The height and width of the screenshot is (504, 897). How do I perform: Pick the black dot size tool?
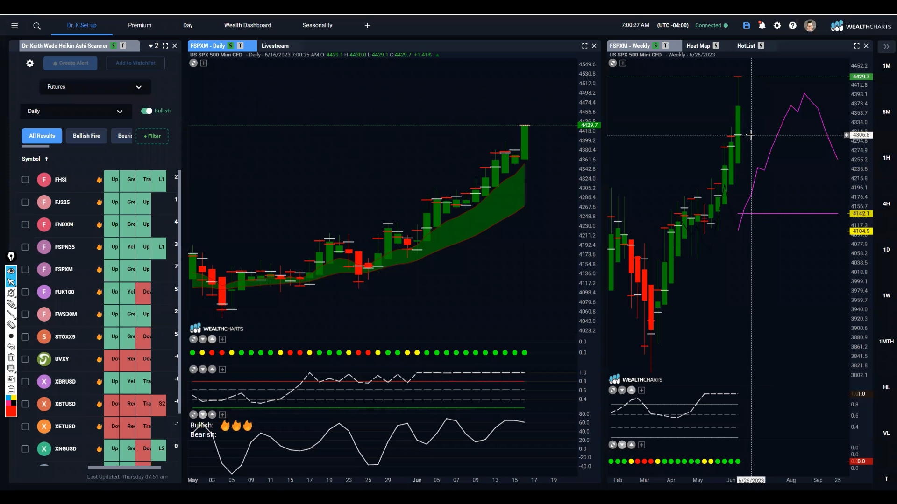[11, 336]
